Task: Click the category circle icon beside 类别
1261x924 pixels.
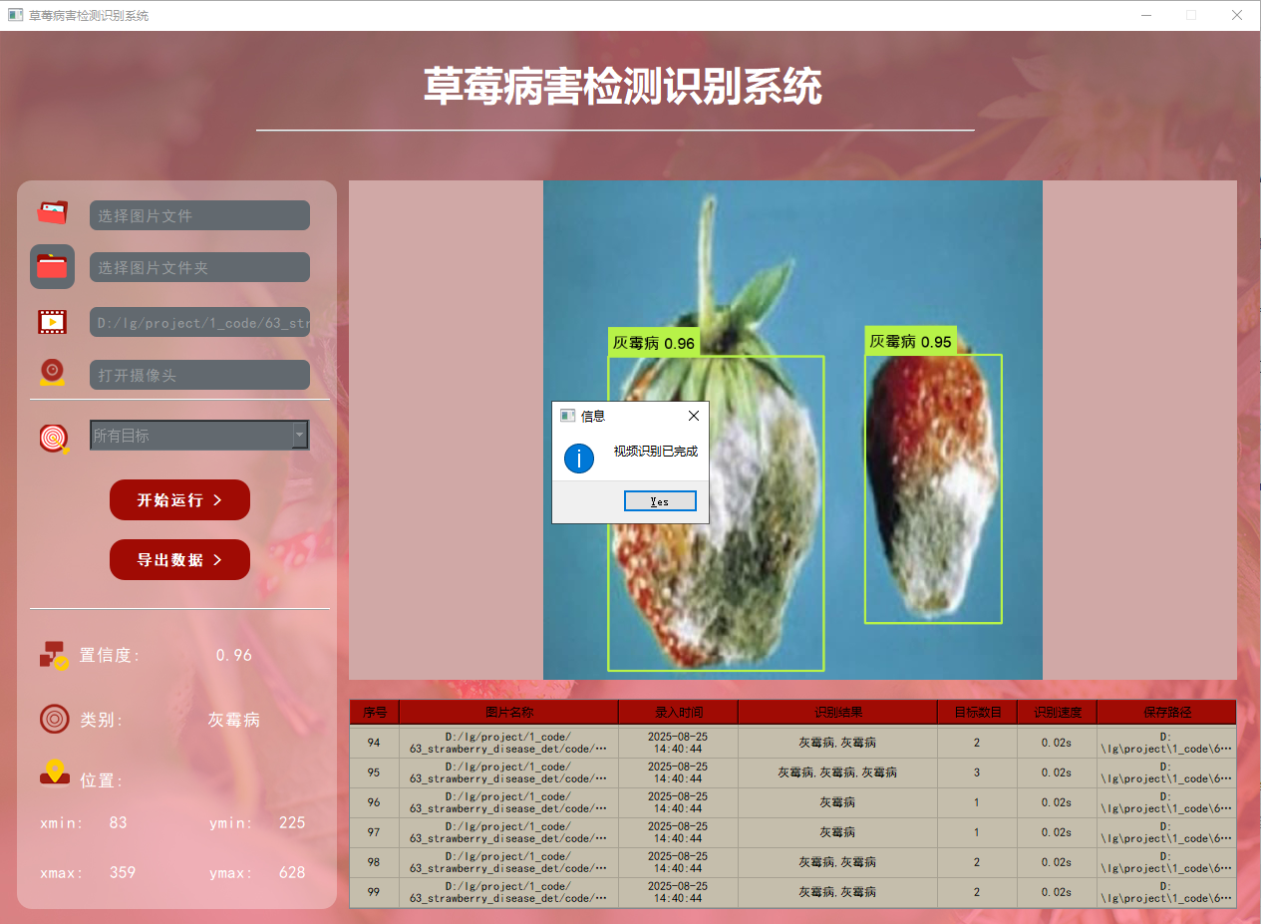Action: [54, 719]
